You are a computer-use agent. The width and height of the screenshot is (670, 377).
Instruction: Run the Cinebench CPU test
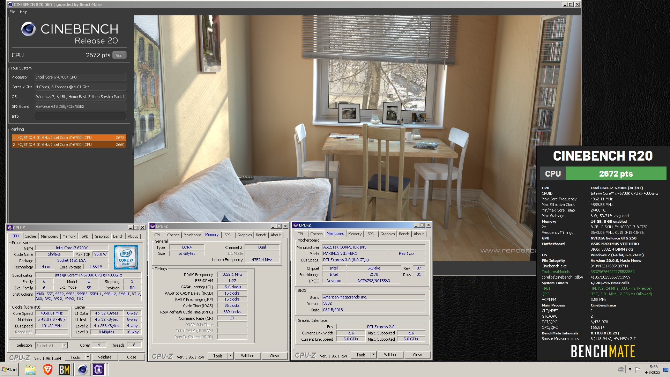119,55
